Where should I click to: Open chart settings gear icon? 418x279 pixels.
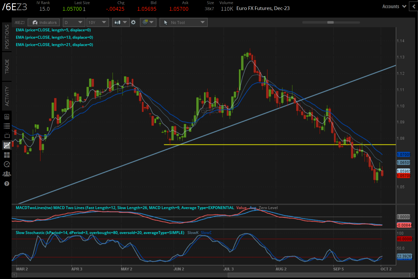[133, 23]
